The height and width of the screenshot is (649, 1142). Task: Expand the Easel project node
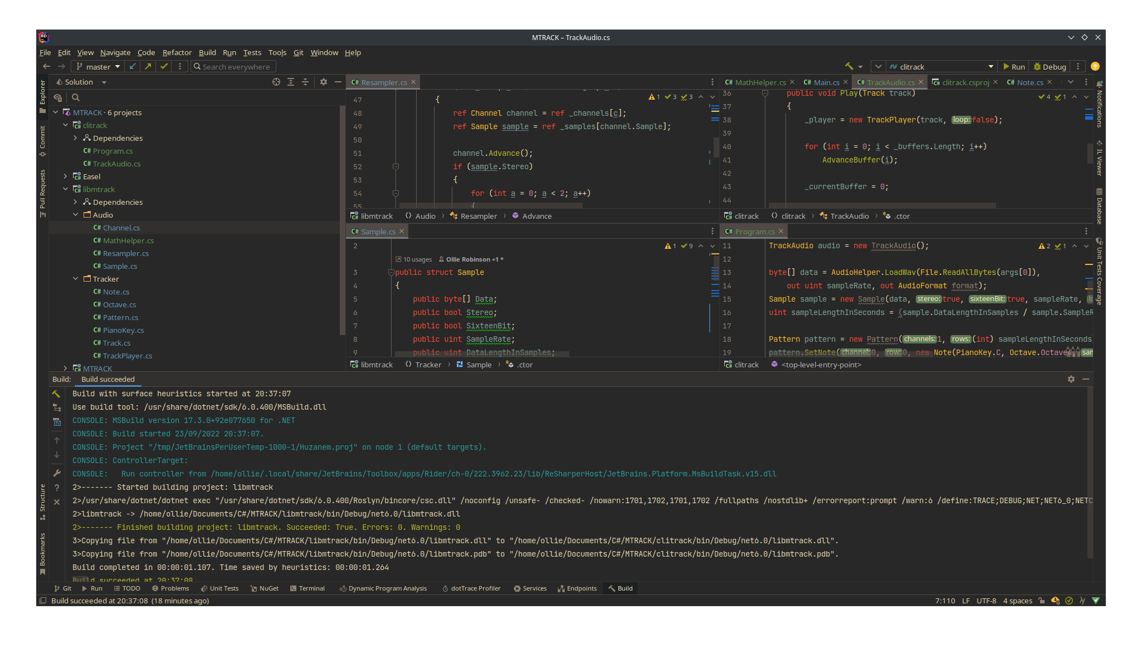66,176
